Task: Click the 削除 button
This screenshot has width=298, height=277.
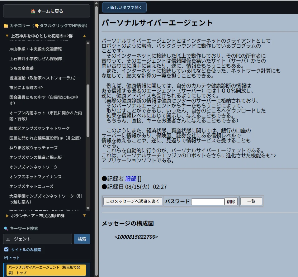Action: point(231,202)
